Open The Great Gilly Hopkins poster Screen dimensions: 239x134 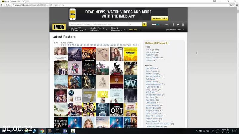[102, 96]
